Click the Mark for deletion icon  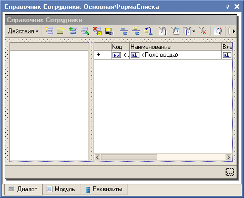(97, 31)
